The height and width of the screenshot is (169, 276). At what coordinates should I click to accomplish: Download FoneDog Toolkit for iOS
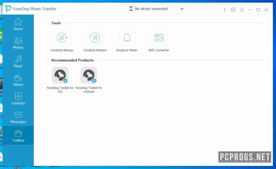60,75
